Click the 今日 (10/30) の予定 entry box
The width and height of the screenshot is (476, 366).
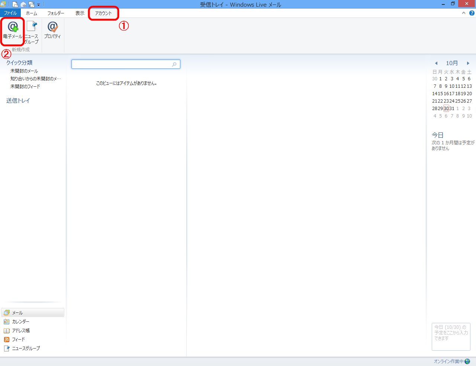(x=451, y=337)
